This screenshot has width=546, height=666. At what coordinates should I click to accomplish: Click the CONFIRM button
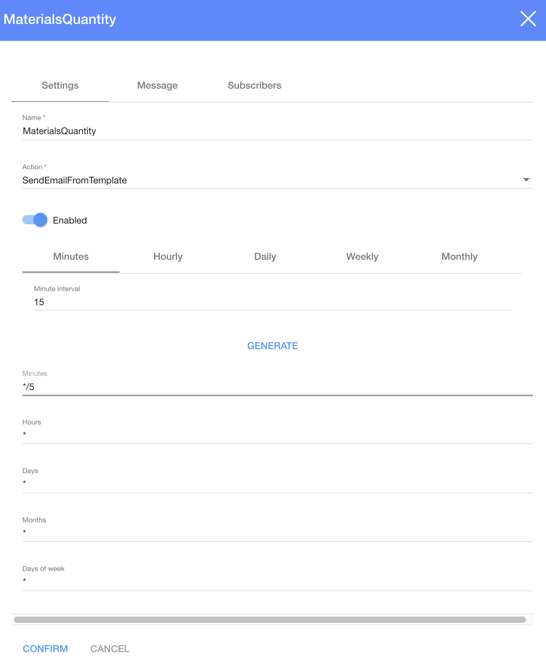[x=45, y=649]
